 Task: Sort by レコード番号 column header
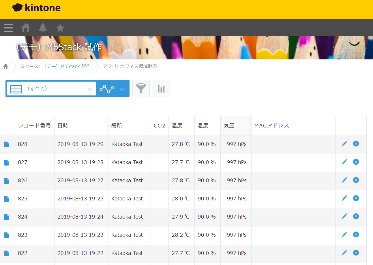click(34, 126)
